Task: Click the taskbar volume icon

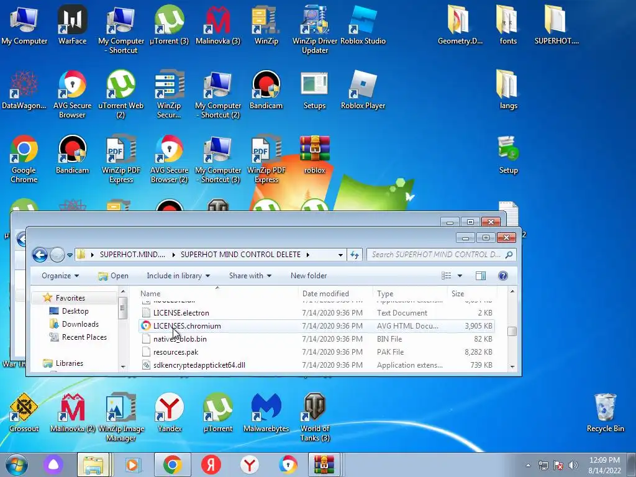Action: 573,465
